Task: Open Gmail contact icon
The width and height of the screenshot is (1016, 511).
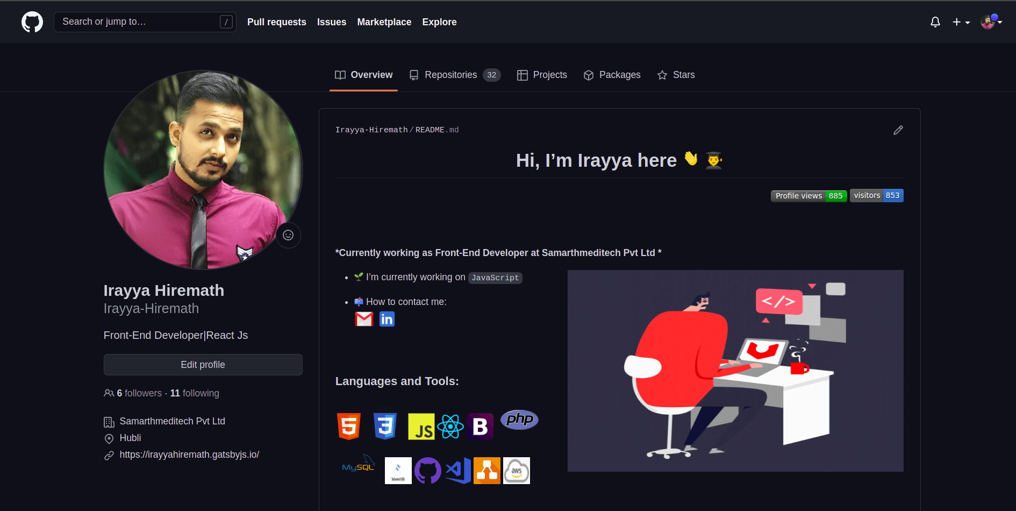Action: click(364, 320)
